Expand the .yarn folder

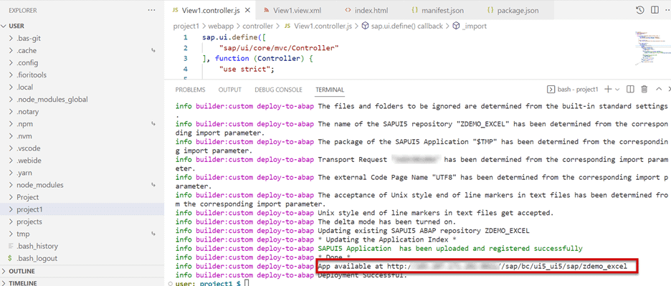82,173
